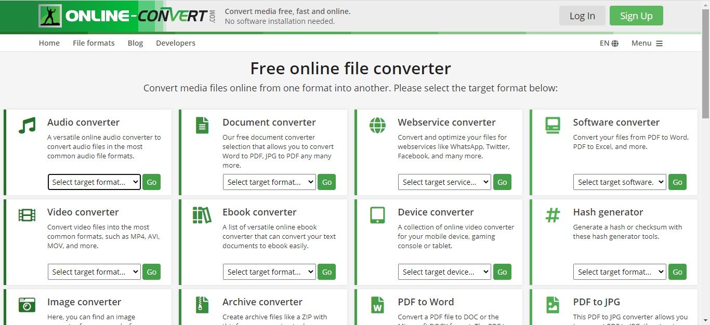
Task: Open Video converter target format dropdown
Action: coord(94,272)
